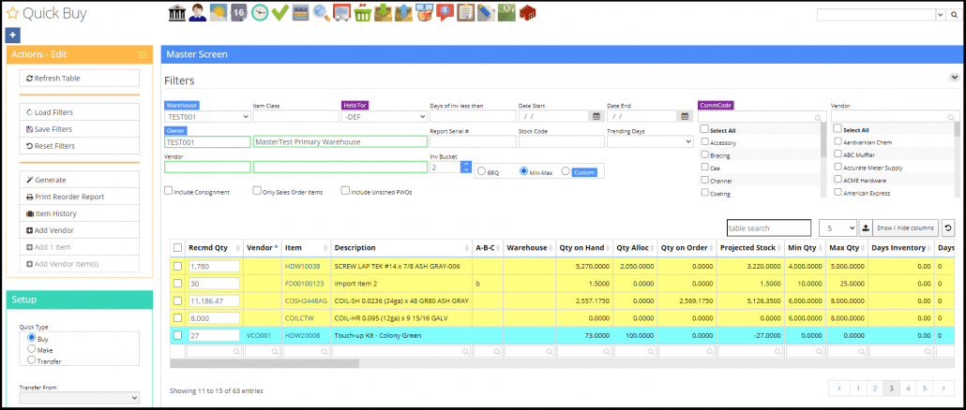Click the table search input field
This screenshot has height=410, width=966.
(x=768, y=227)
